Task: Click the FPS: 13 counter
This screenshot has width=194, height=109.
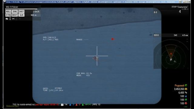Action: [x=96, y=104]
